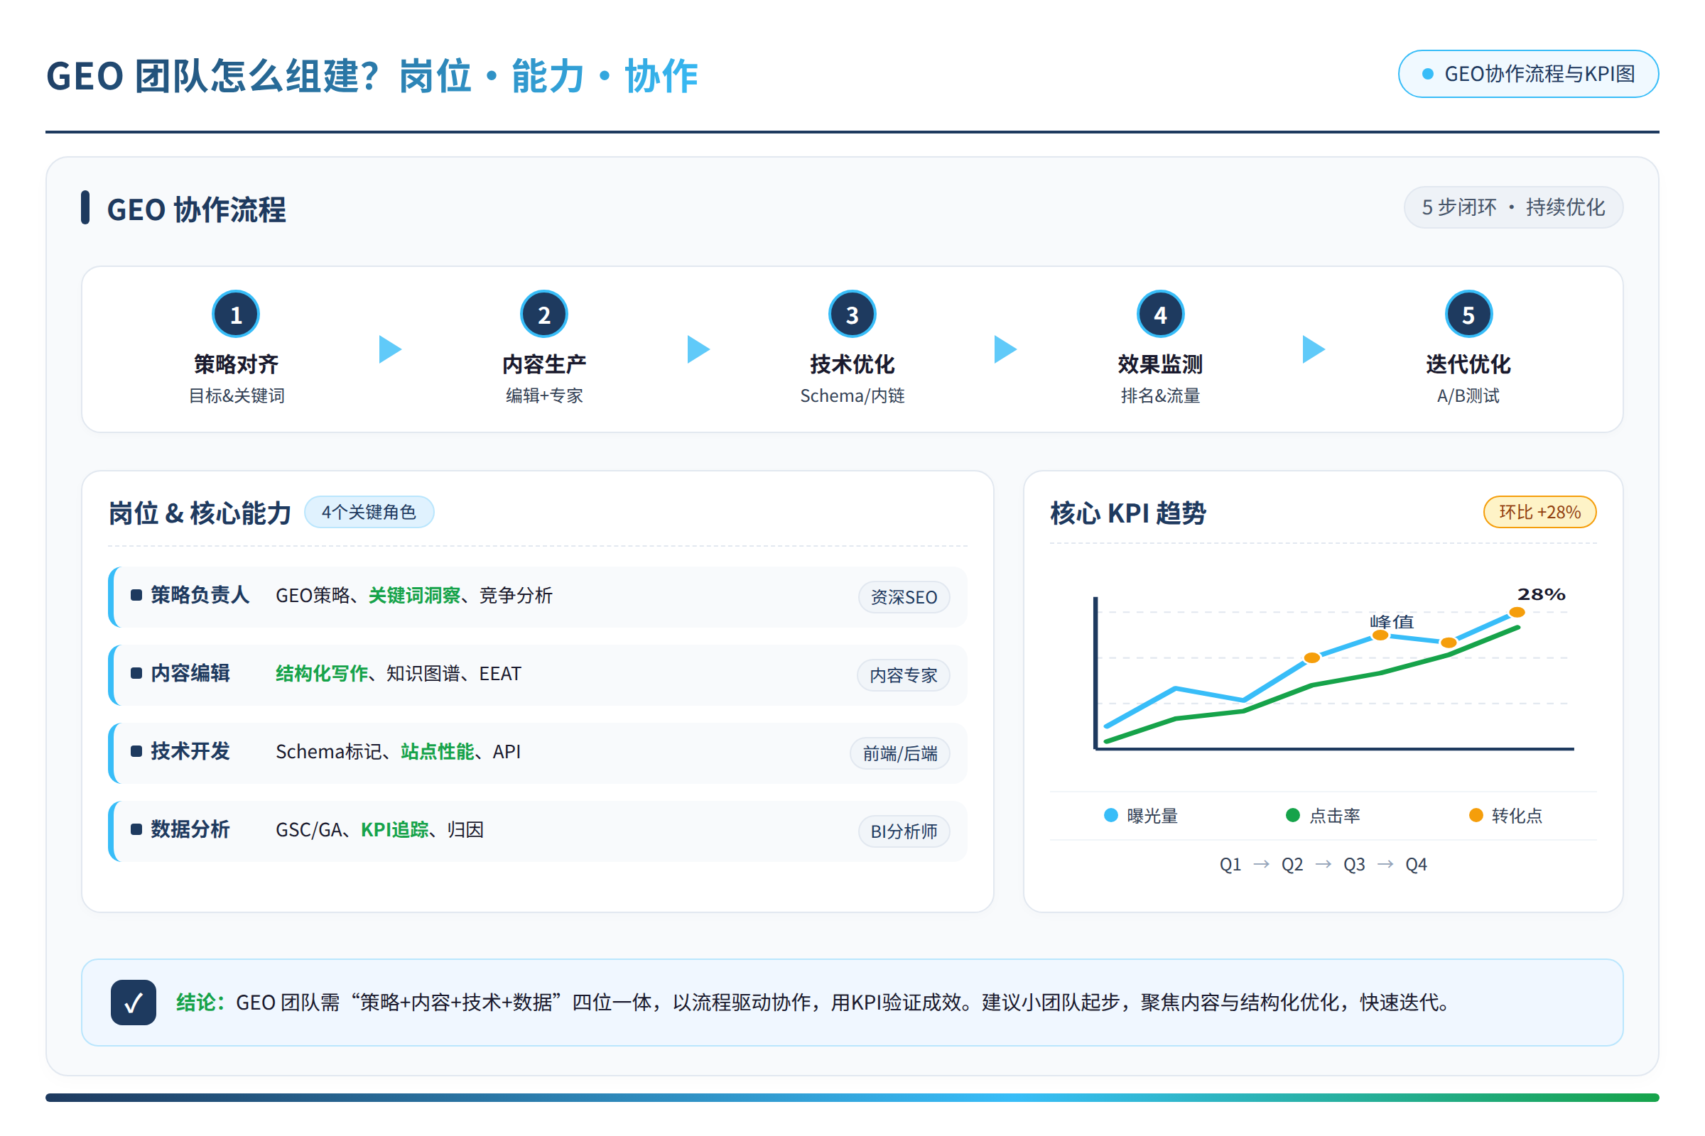Click the 资深SEO tag

pos(904,597)
